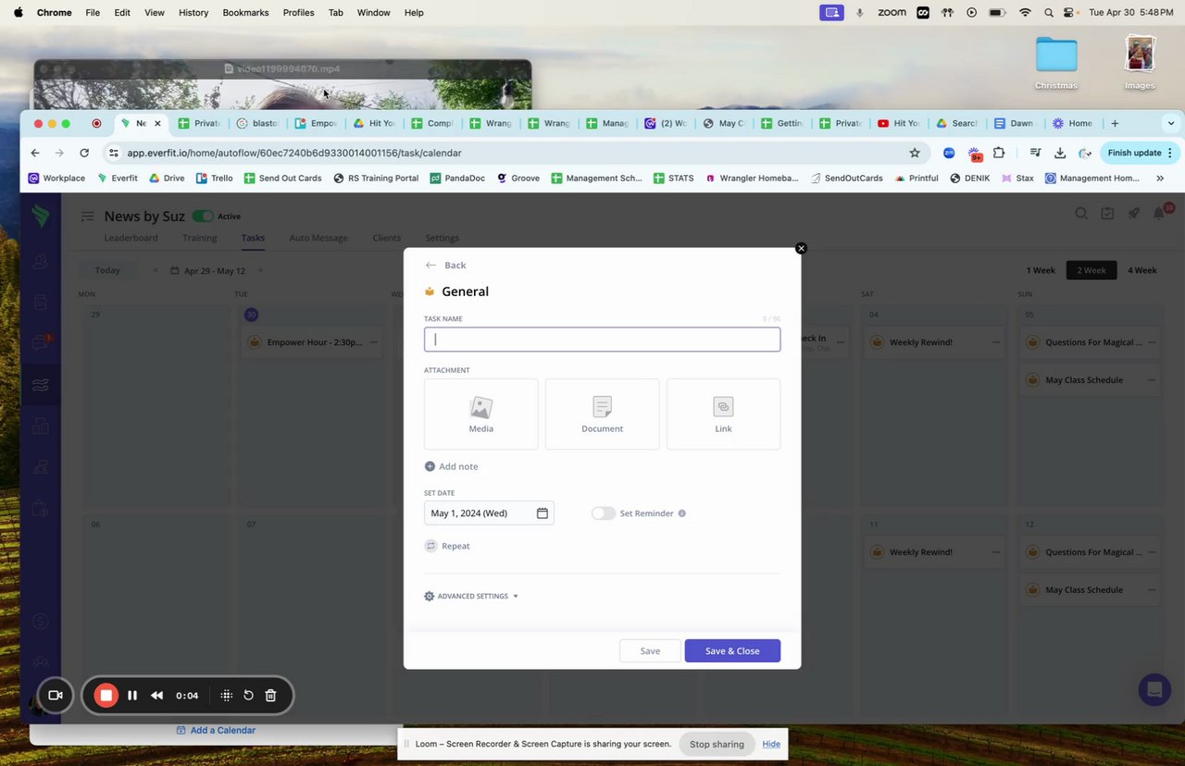This screenshot has width=1185, height=766.
Task: Expand Advanced Settings
Action: 471,596
